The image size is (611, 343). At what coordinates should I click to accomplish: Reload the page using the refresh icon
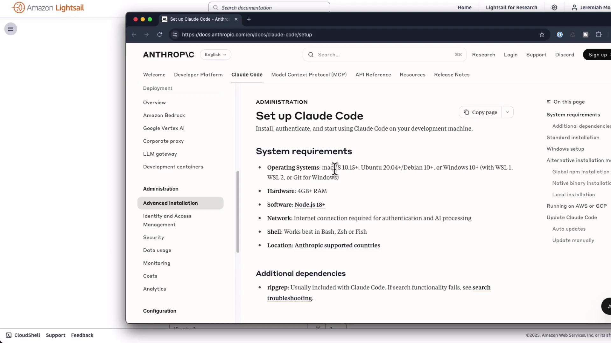(159, 35)
